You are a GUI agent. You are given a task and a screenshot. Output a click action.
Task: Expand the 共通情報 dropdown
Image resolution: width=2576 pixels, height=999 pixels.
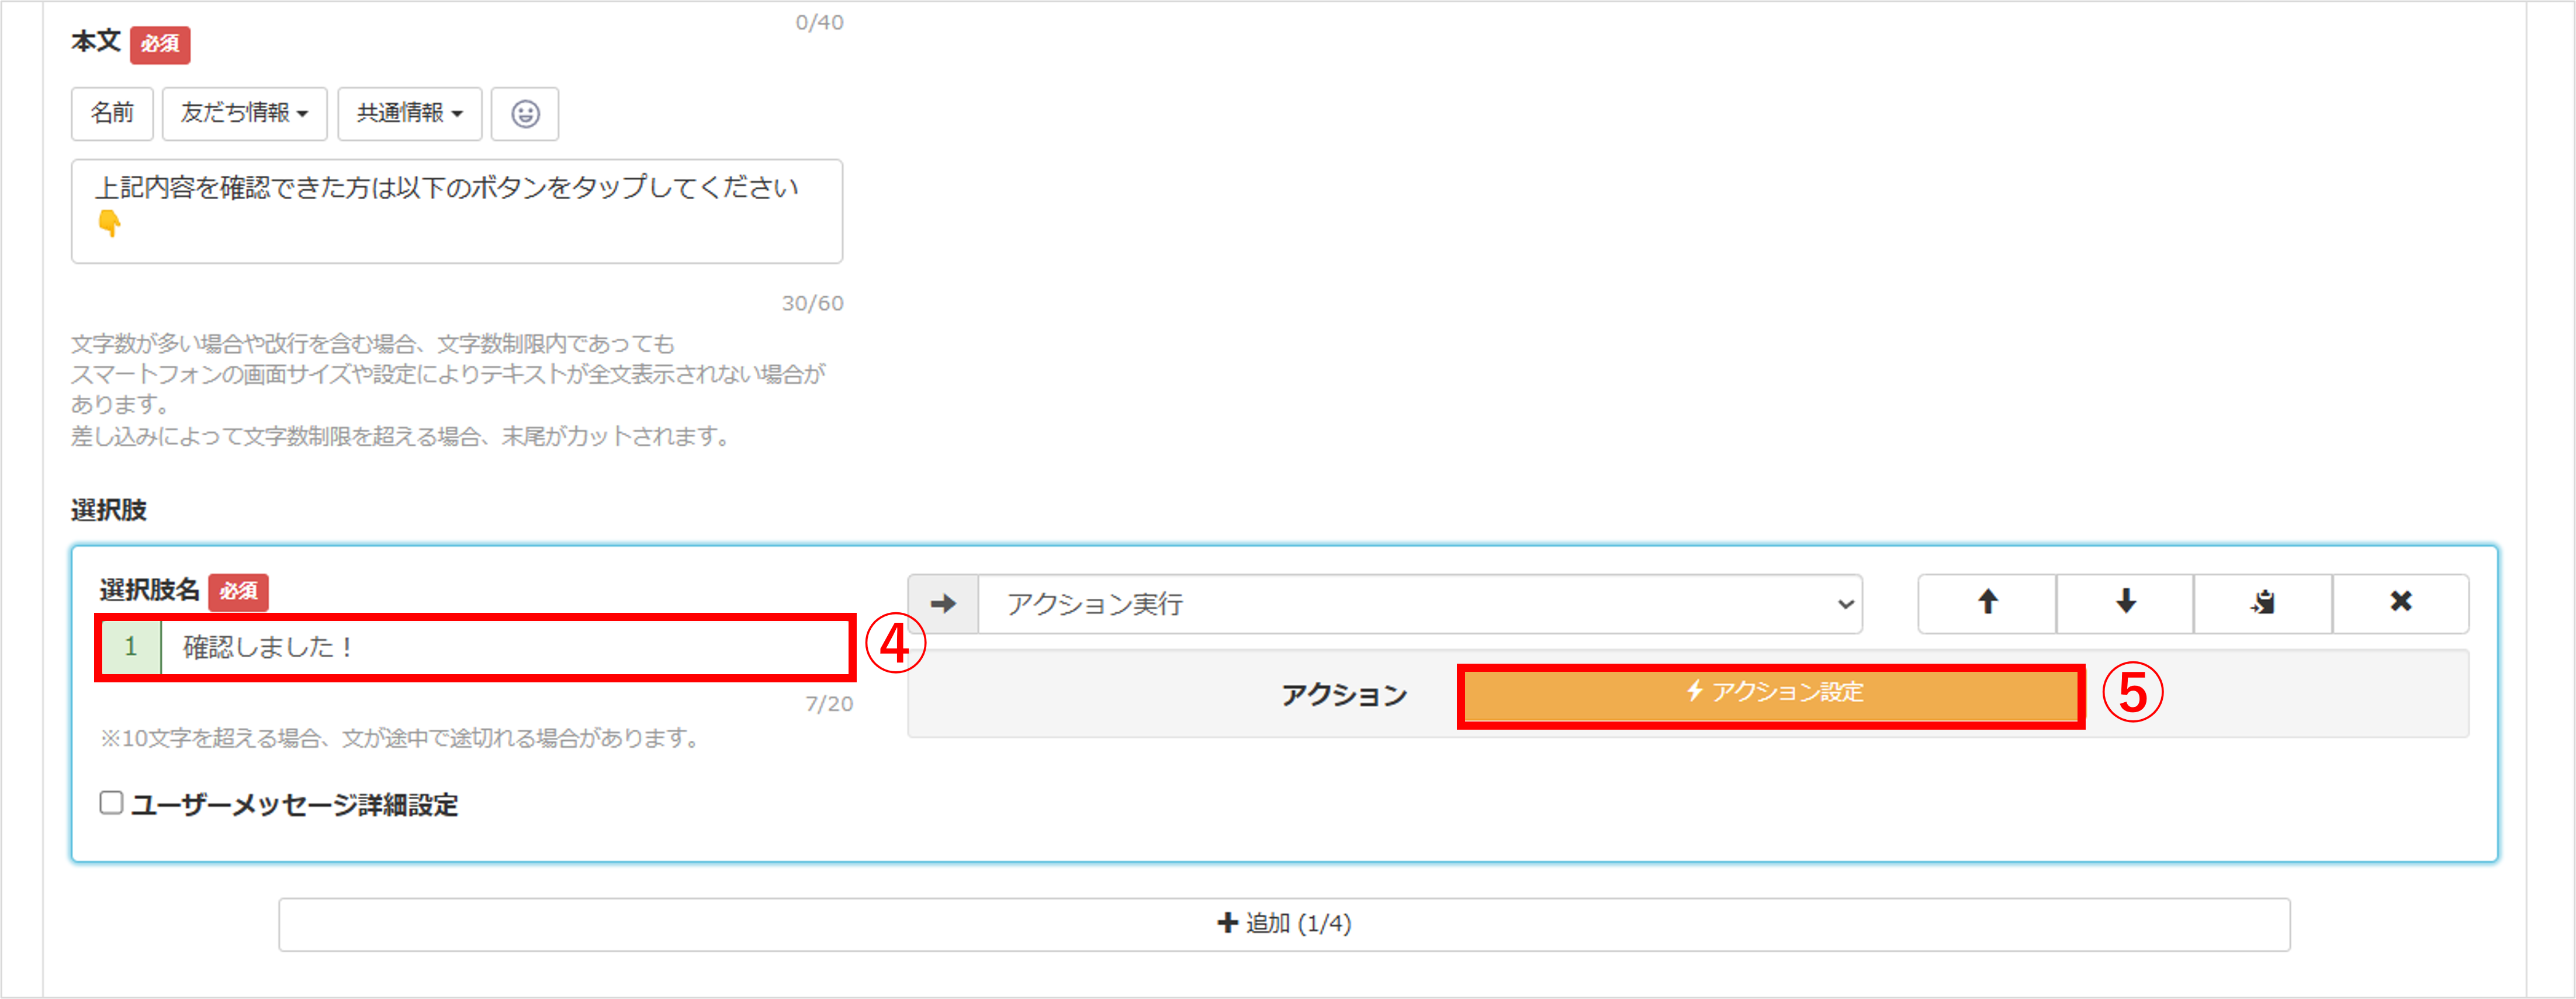pyautogui.click(x=409, y=114)
